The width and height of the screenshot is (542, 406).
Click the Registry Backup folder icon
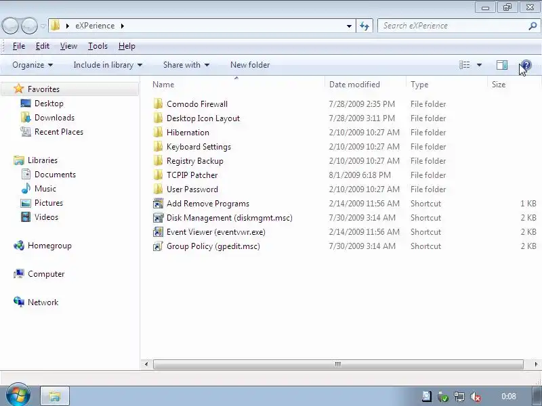tap(158, 160)
